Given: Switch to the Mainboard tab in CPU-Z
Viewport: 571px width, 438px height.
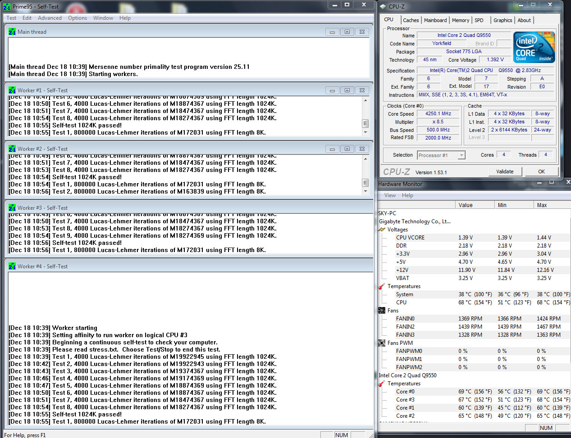Looking at the screenshot, I should pos(435,20).
